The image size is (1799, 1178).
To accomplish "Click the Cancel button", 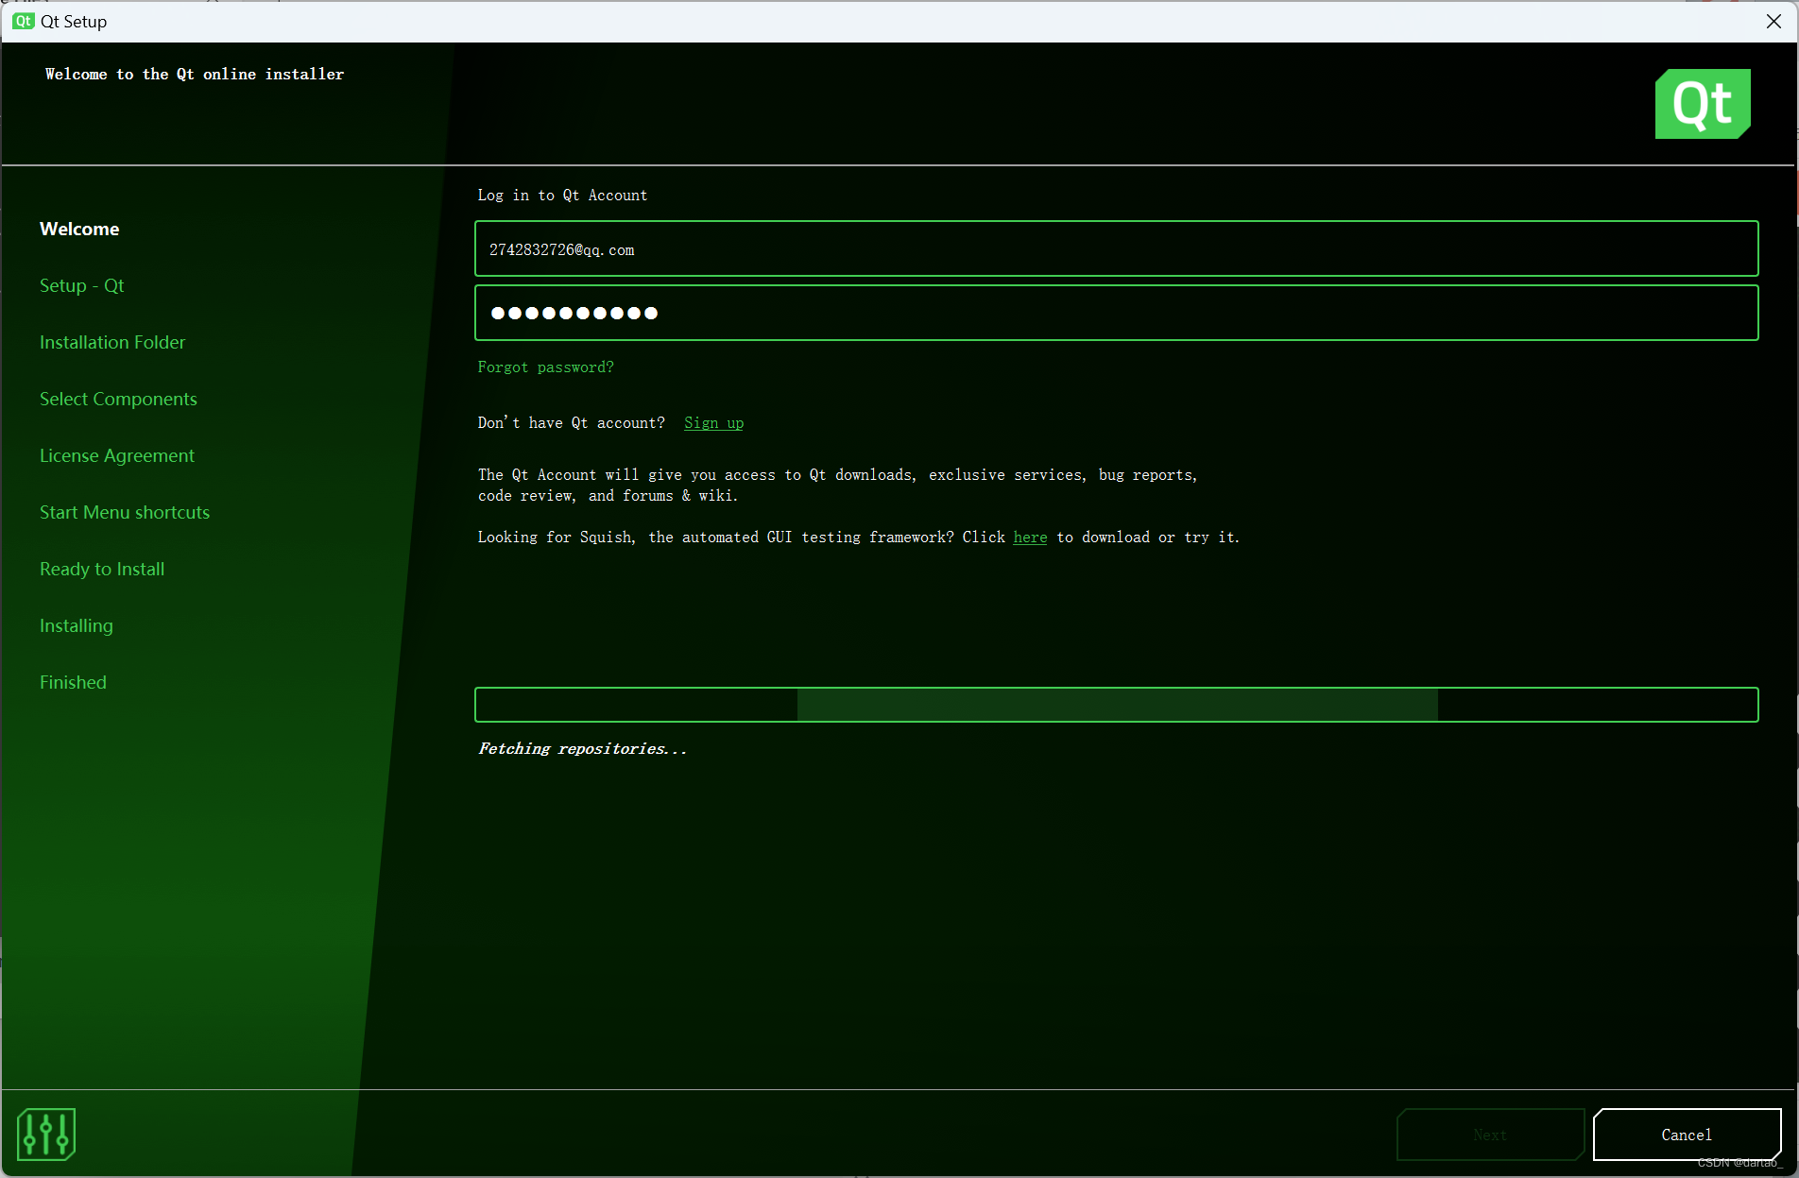I will coord(1687,1134).
